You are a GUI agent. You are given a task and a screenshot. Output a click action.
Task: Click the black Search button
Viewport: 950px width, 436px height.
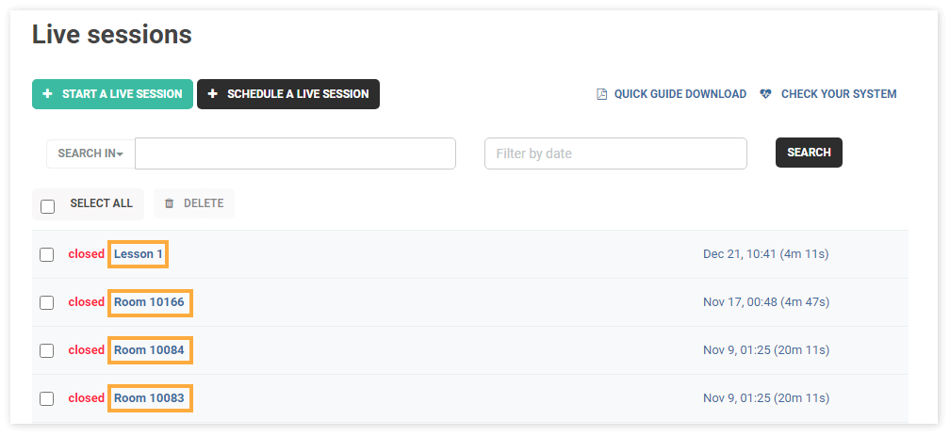coord(809,153)
